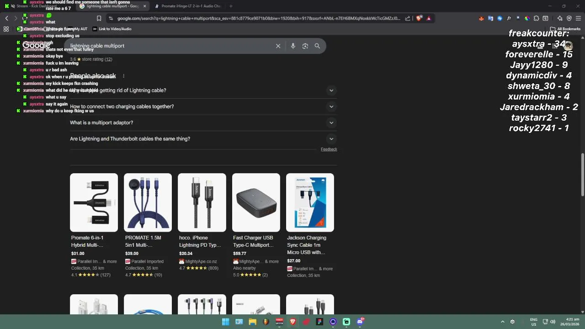585x329 pixels.
Task: View PROMATE 5in1 blue cable image
Action: click(148, 202)
